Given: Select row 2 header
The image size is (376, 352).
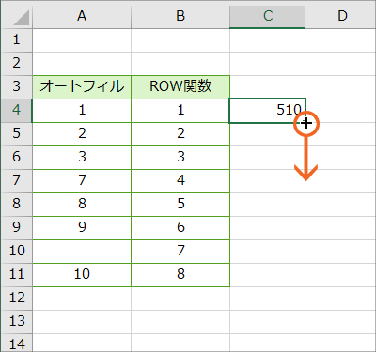Looking at the screenshot, I should pos(16,64).
